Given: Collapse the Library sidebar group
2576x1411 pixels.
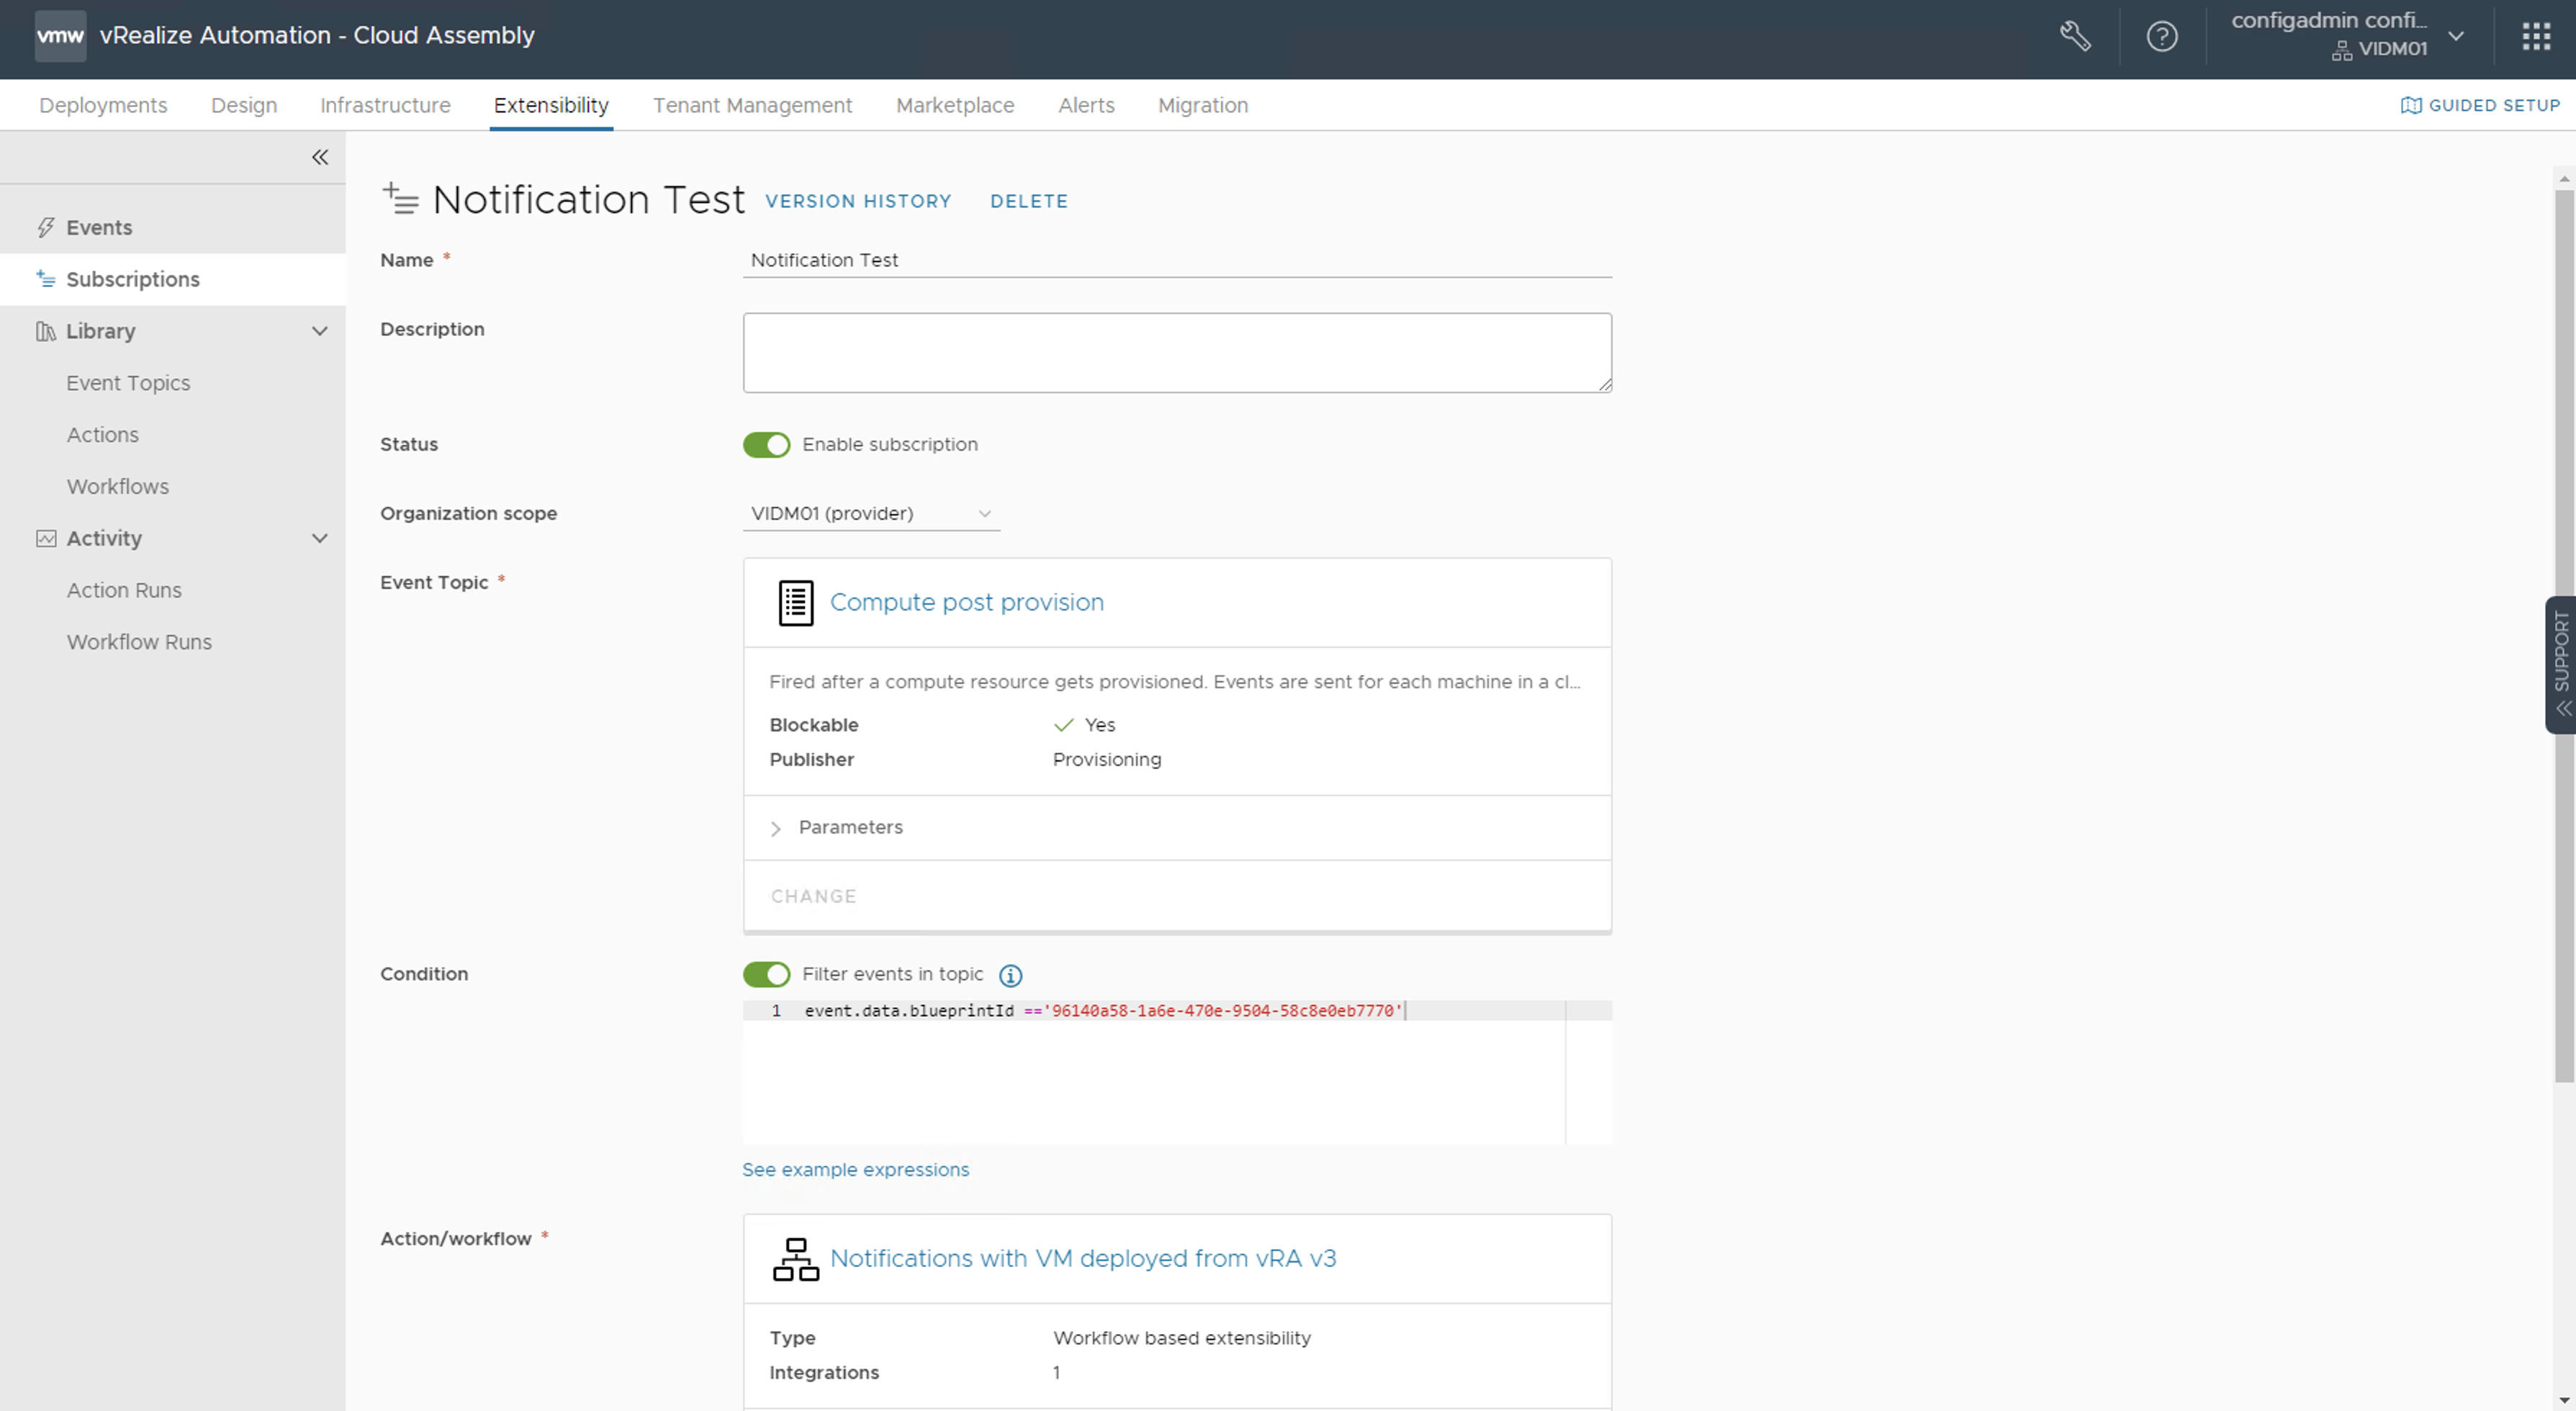Looking at the screenshot, I should pyautogui.click(x=320, y=331).
